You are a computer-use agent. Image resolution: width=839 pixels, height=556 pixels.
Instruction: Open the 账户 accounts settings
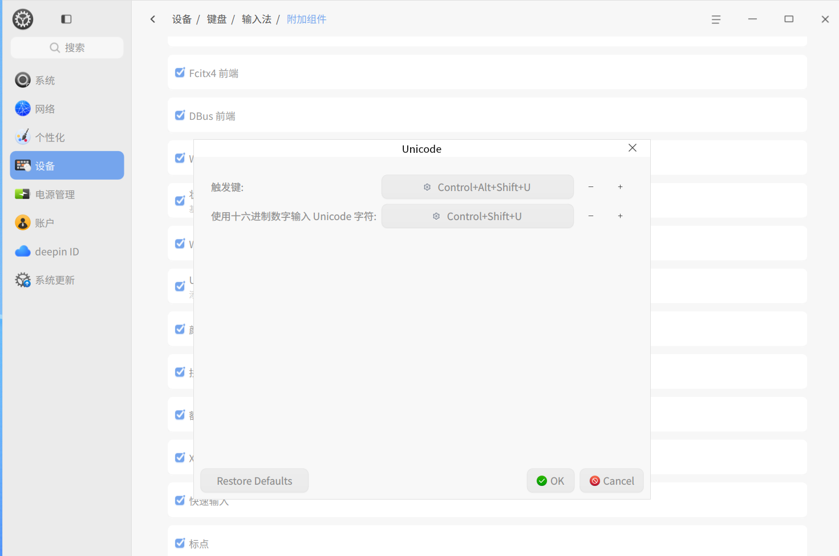[67, 223]
